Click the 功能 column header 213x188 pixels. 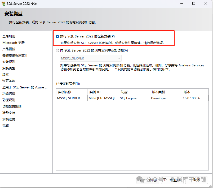point(135,92)
